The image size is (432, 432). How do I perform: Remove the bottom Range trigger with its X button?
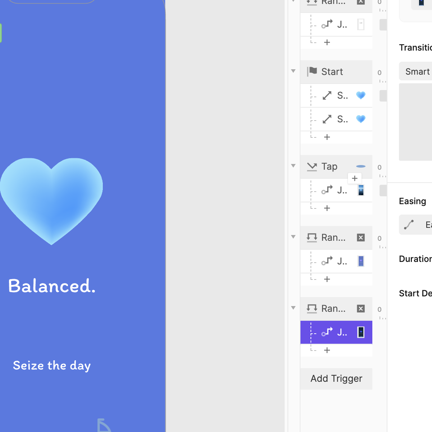tap(360, 308)
